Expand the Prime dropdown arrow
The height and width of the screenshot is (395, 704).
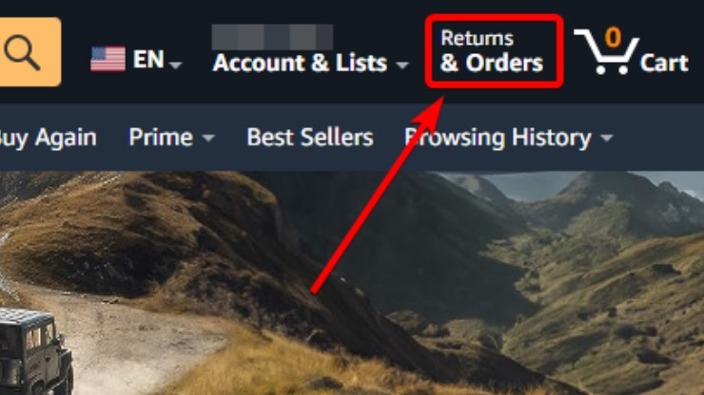coord(208,138)
